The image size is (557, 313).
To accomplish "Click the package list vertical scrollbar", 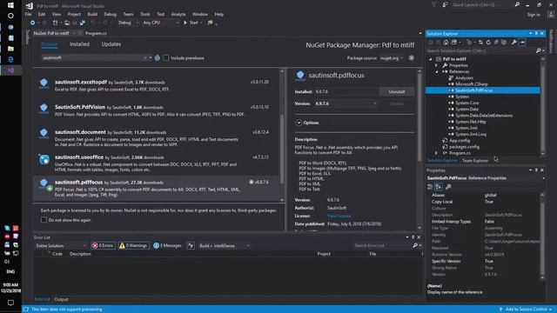I will click(x=282, y=135).
